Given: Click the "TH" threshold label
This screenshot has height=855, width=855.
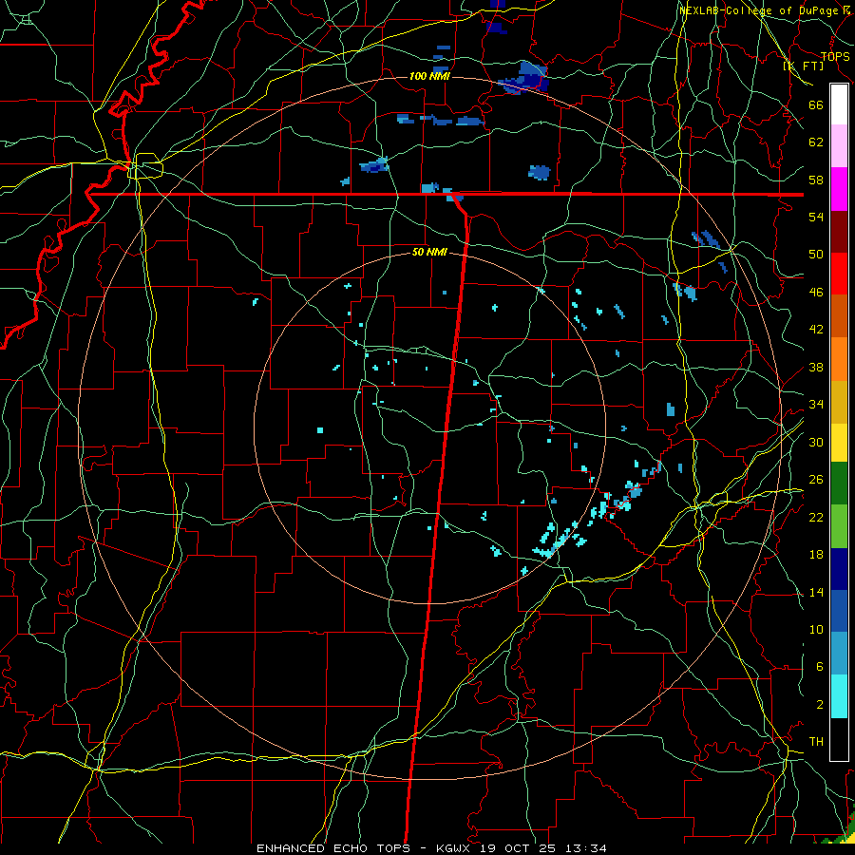Looking at the screenshot, I should (x=816, y=742).
